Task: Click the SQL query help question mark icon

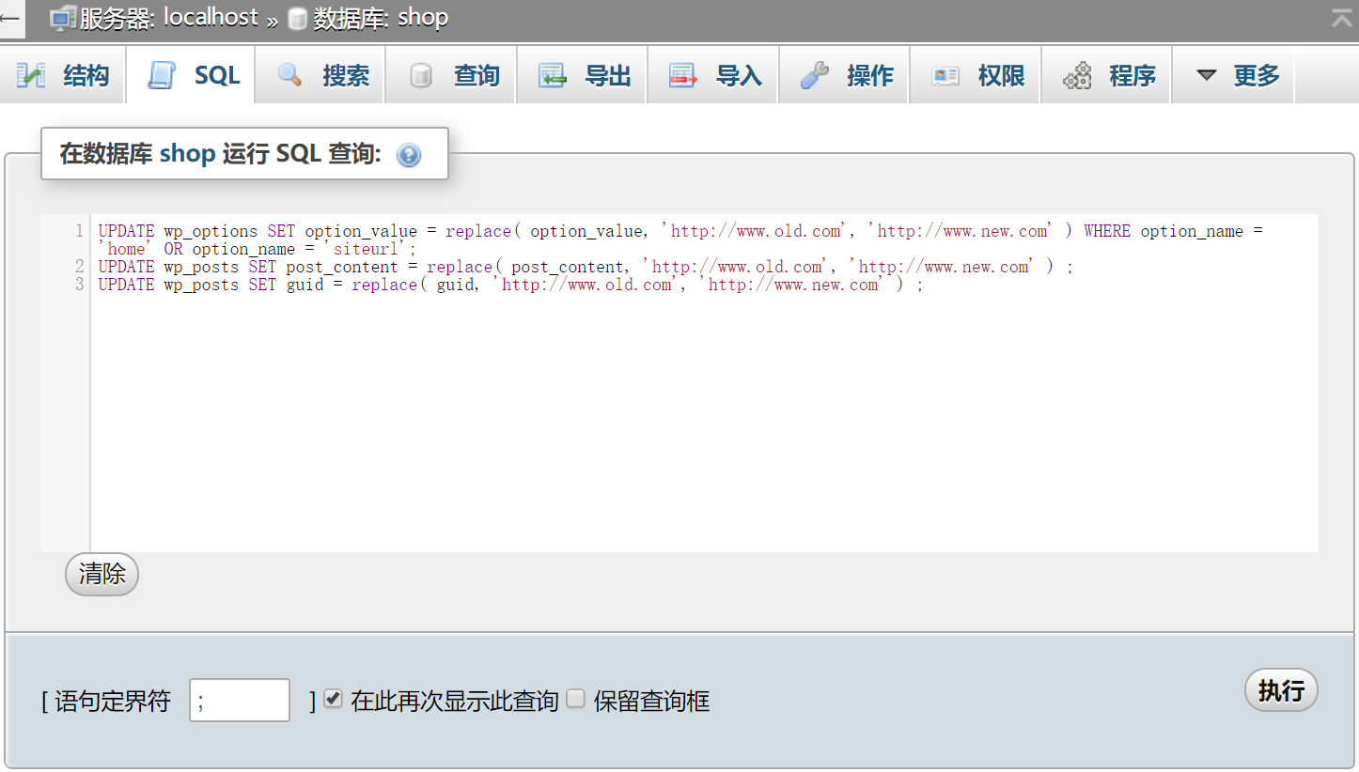Action: coord(408,156)
